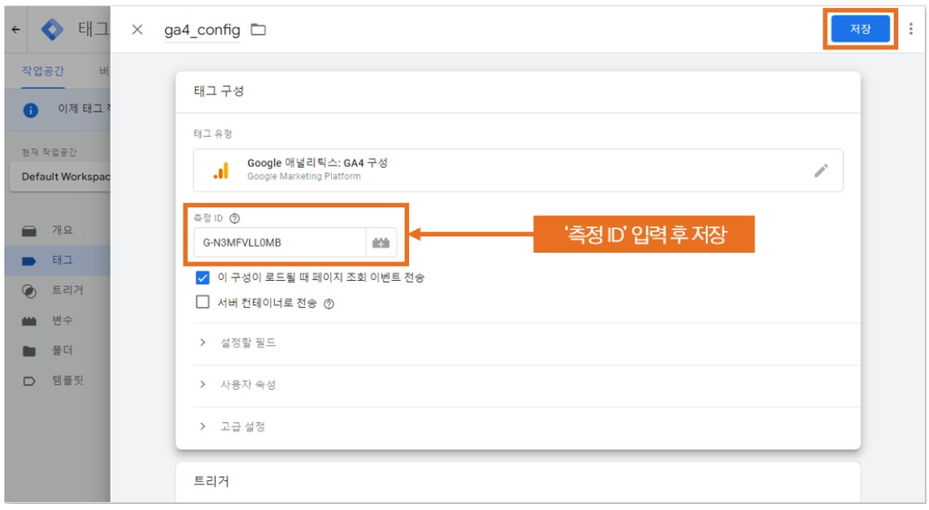The image size is (929, 510).
Task: Enable 서버 컨테이너로 전송 checkbox
Action: pos(203,303)
